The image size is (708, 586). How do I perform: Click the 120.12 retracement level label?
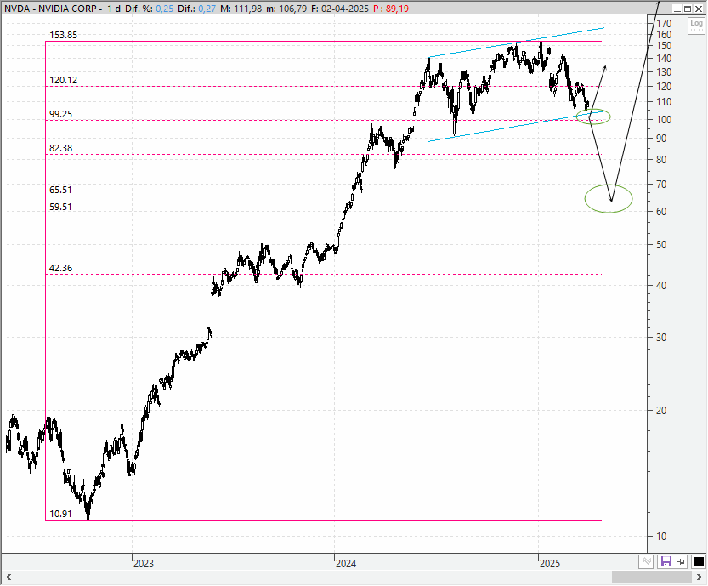[63, 81]
